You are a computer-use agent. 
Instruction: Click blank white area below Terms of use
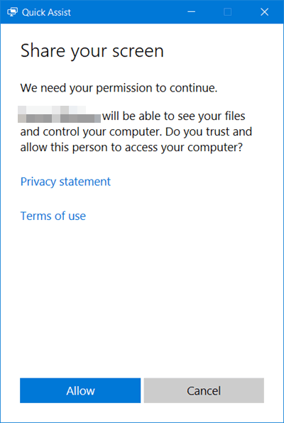point(142,297)
